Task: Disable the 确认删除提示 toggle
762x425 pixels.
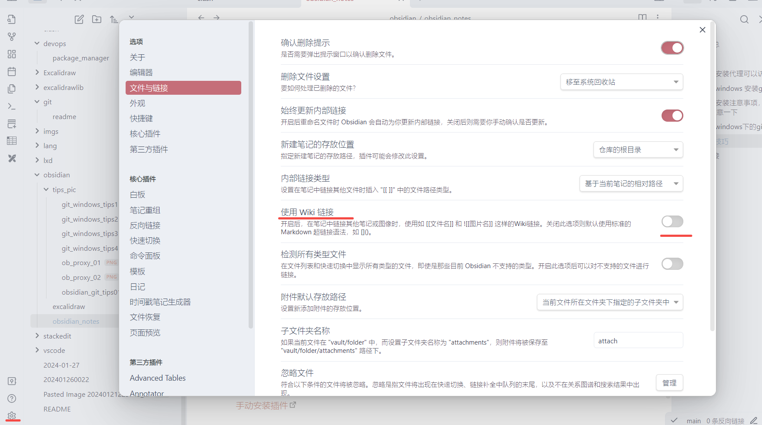Action: tap(672, 48)
